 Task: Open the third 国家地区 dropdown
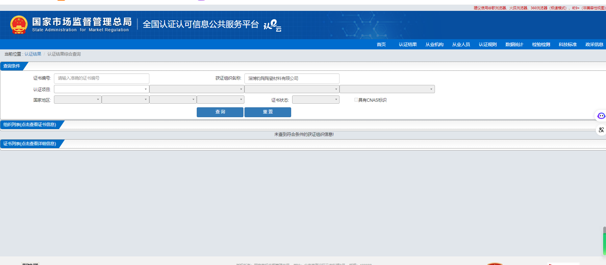(173, 100)
